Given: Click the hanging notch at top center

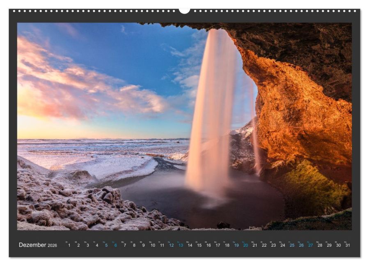Looking at the screenshot, I should [184, 11].
